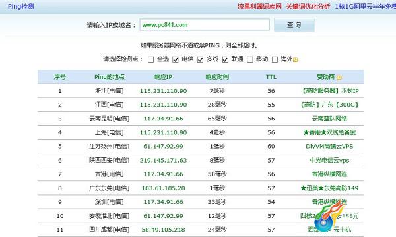Image resolution: width=396 pixels, height=237 pixels.
Task: Click the 赞助商 column header
Action: (x=326, y=77)
